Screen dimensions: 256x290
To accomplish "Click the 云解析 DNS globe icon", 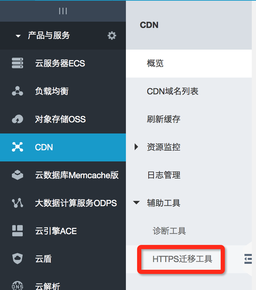I will pyautogui.click(x=17, y=286).
